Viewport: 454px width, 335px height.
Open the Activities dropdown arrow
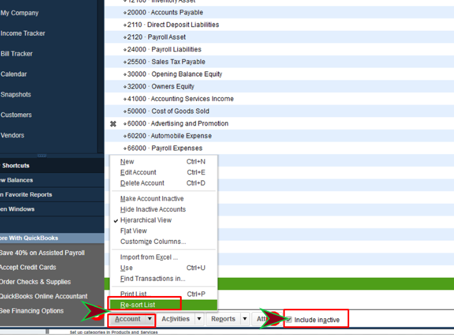pyautogui.click(x=199, y=319)
